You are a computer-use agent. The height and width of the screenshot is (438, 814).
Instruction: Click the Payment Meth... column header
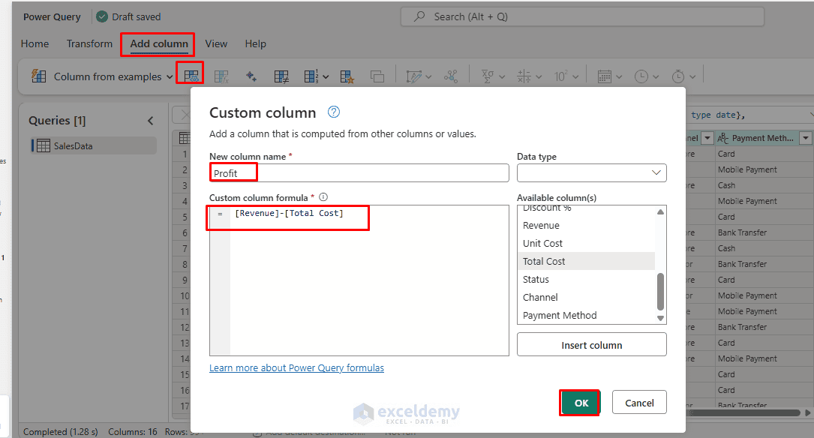click(x=762, y=138)
